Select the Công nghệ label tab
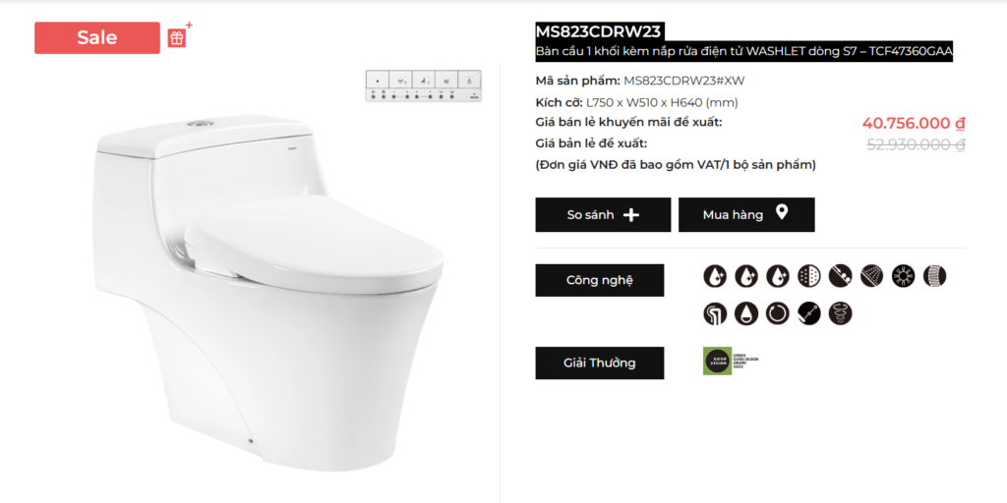Viewport: 1007px width, 503px height. click(600, 280)
